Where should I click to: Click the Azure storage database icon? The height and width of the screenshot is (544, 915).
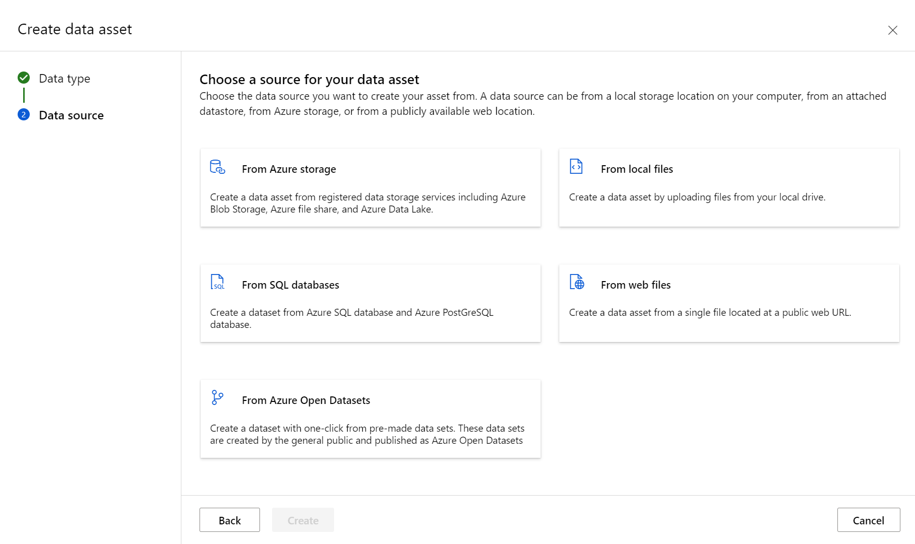click(x=217, y=167)
